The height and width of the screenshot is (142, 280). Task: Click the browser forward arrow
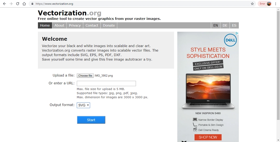(x=11, y=4)
